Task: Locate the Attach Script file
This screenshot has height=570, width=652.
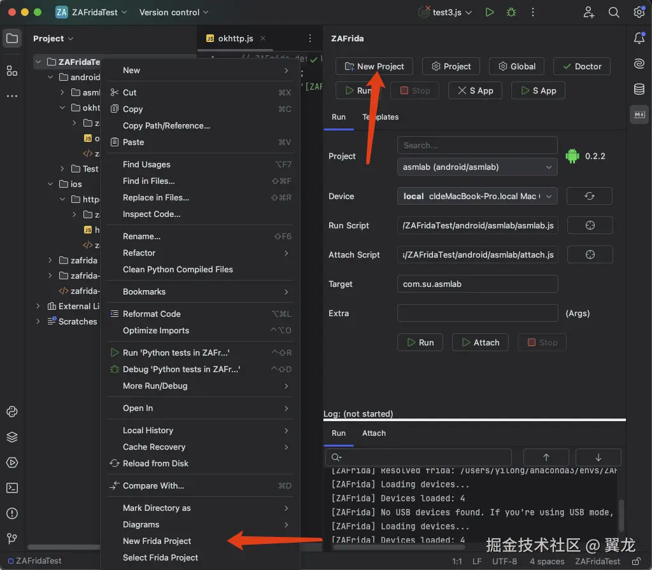Action: point(590,254)
